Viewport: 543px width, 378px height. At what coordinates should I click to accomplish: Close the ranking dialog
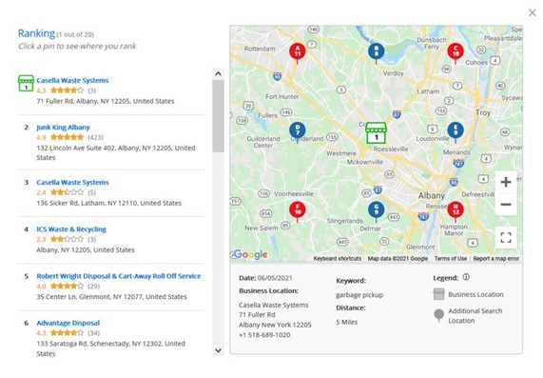coord(533,12)
